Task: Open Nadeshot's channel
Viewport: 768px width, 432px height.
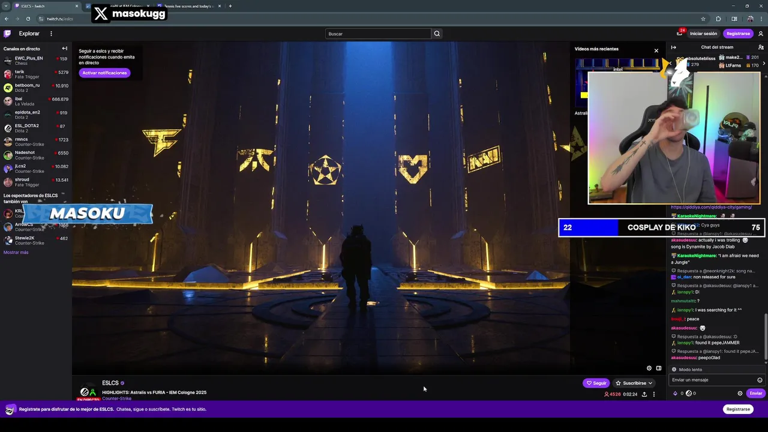Action: 36,155
